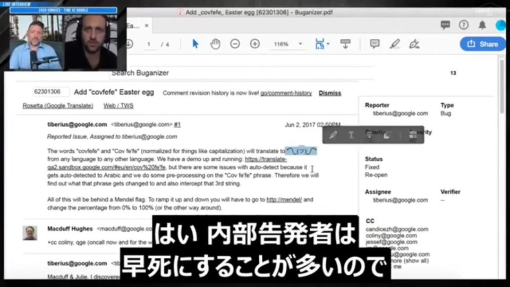Zoom out with the minus icon
510x287 pixels.
[235, 44]
